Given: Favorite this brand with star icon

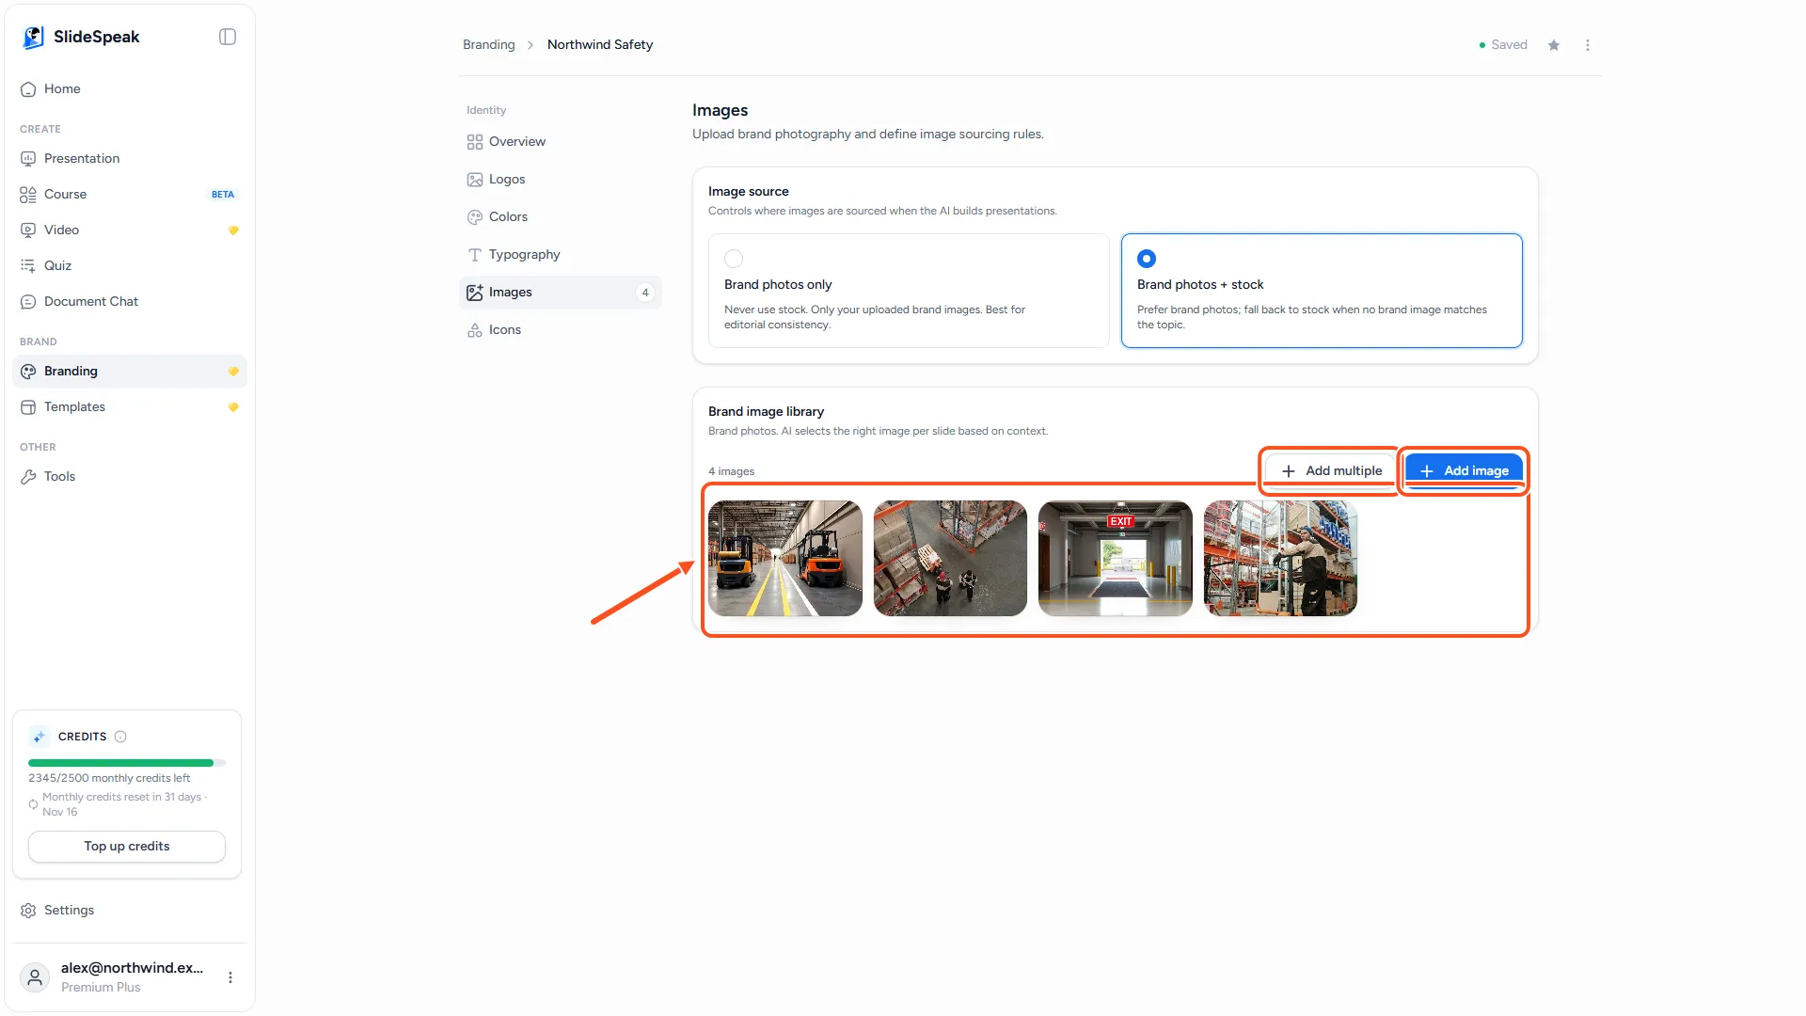Looking at the screenshot, I should pos(1554,45).
